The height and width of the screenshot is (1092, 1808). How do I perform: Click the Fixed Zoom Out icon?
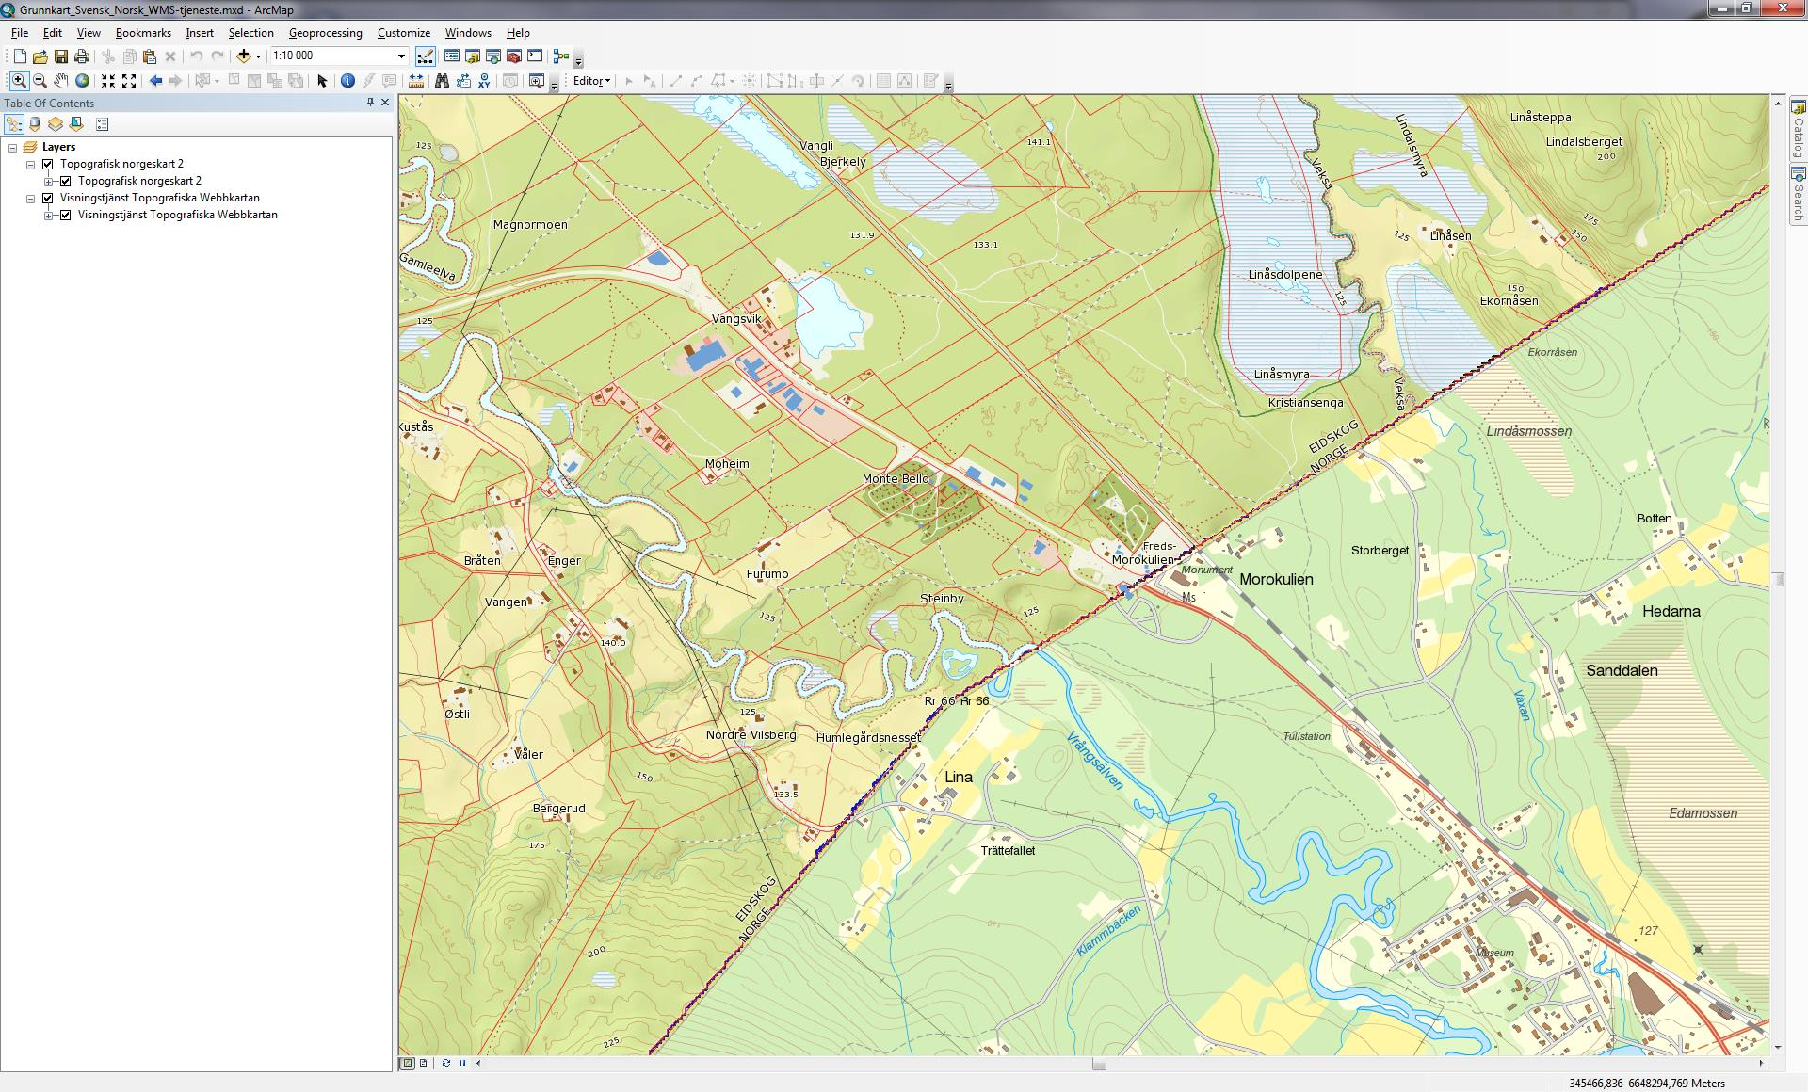click(129, 81)
